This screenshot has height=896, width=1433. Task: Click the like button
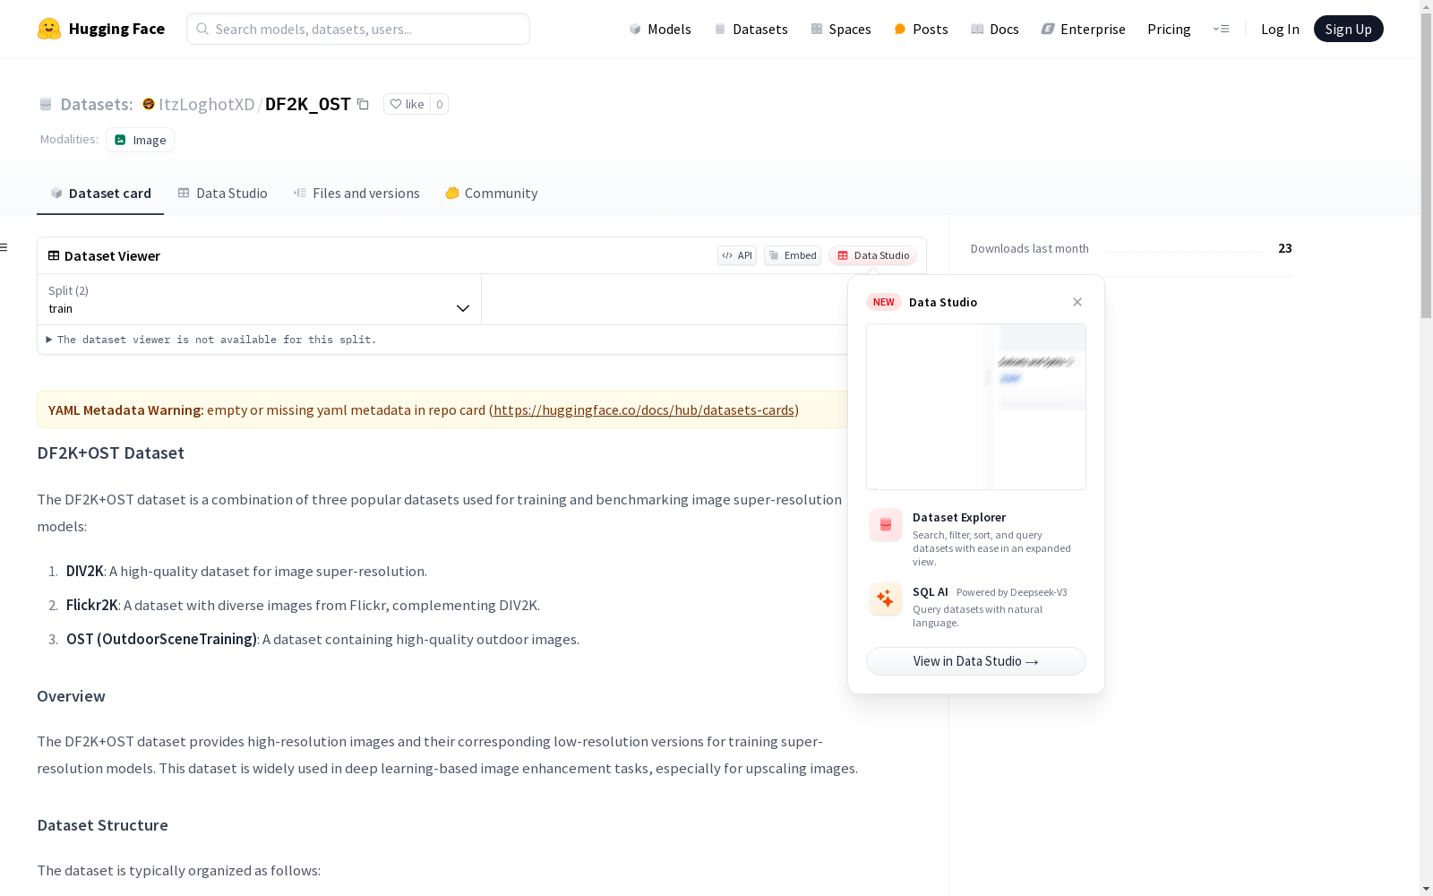[407, 104]
